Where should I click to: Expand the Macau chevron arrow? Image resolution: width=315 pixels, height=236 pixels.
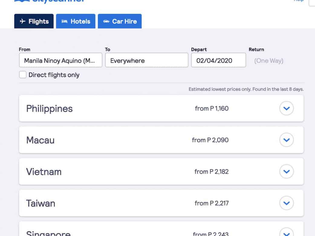click(286, 140)
